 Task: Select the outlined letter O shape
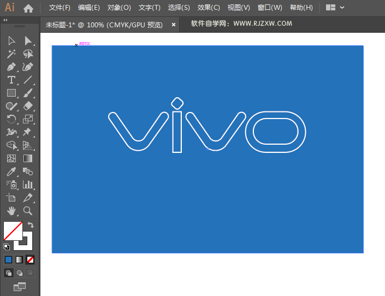point(275,132)
